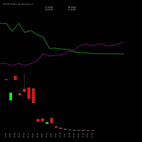Select the high value 'H: 0.35'
This screenshot has height=142, width=142.
pos(72,7)
